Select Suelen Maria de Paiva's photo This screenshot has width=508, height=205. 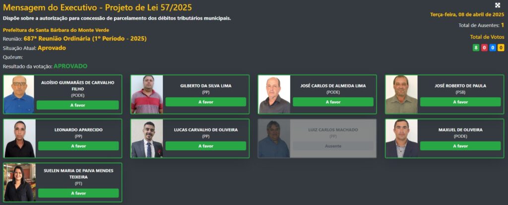pos(19,182)
